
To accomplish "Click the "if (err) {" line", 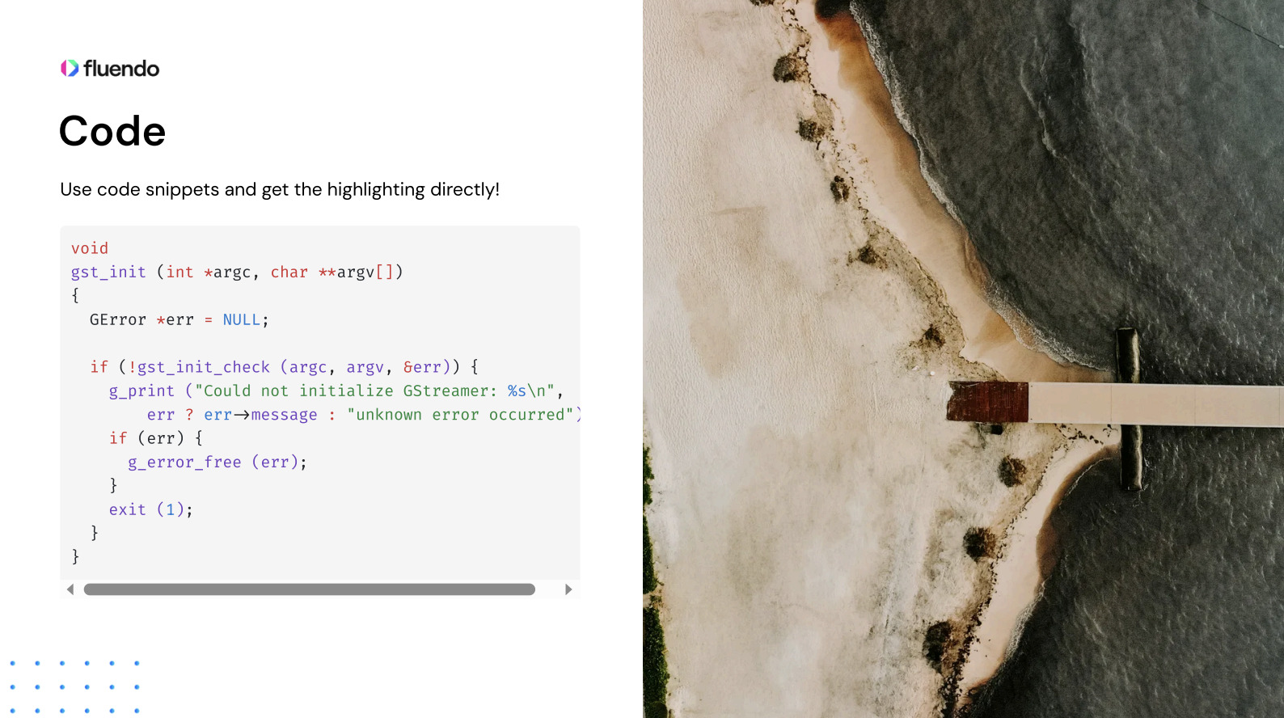I will [157, 438].
